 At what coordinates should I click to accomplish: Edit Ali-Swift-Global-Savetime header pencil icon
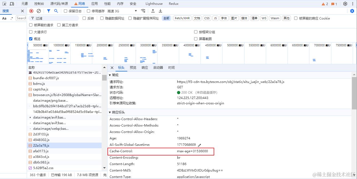click(x=199, y=145)
